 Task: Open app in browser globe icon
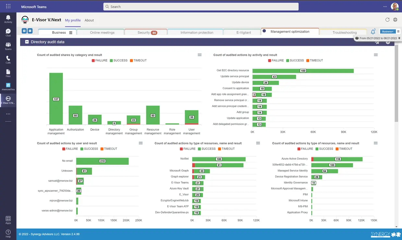pos(395,20)
